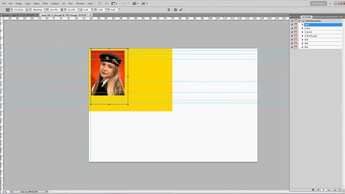
Task: Click the portrait photo on the canvas
Action: [x=108, y=73]
